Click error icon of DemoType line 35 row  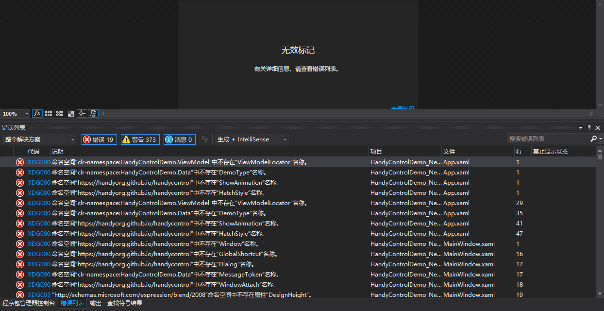(x=20, y=213)
